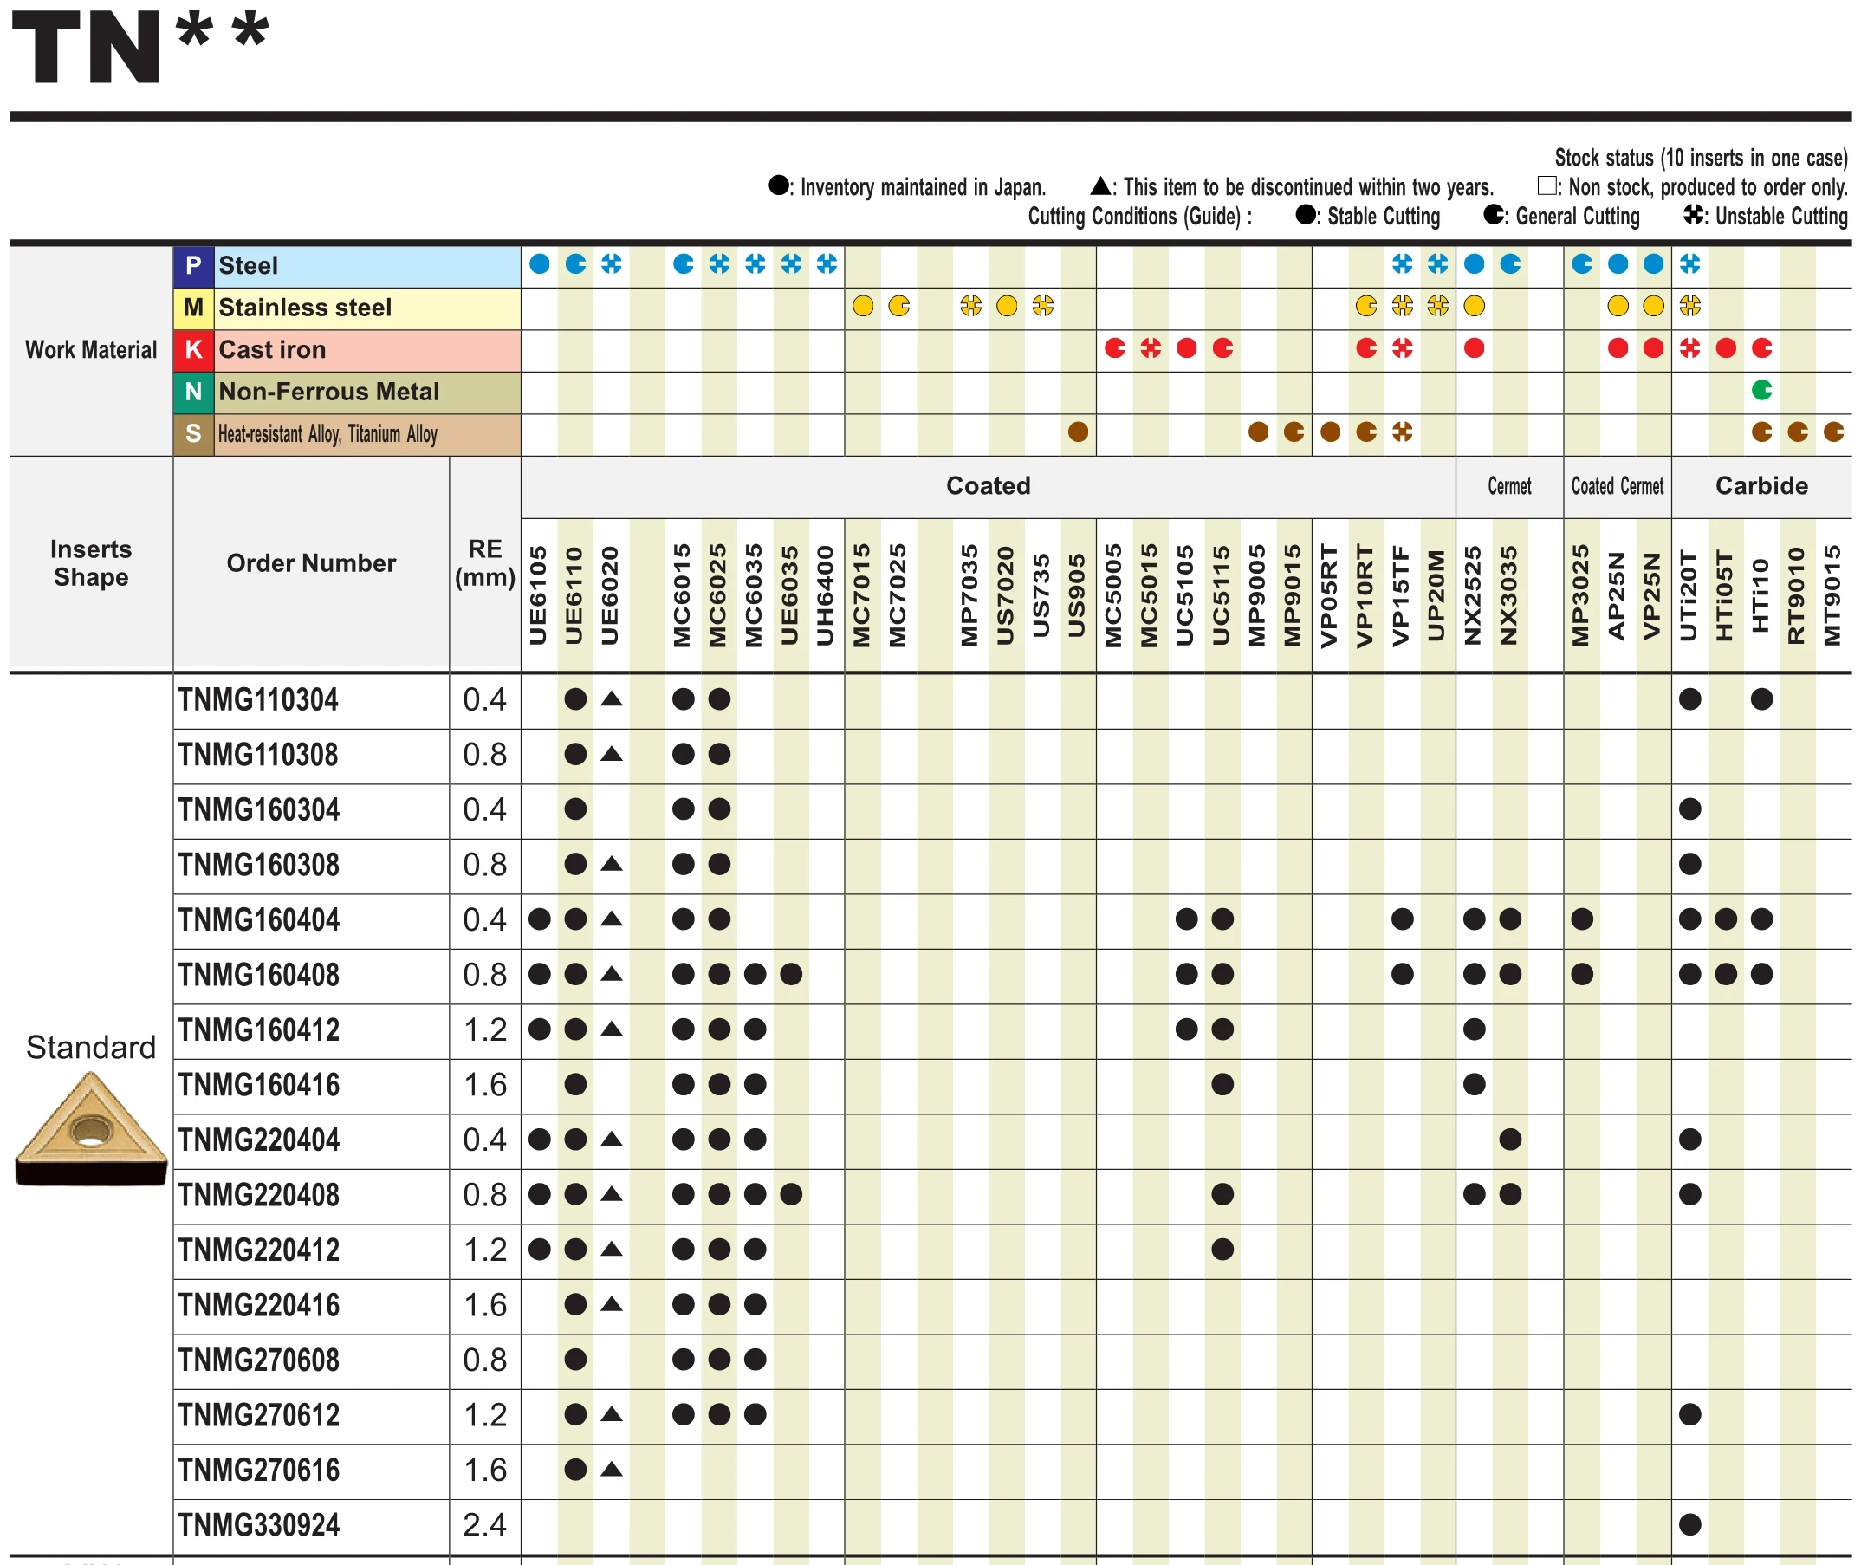Click the brown dot under US905

click(1078, 432)
